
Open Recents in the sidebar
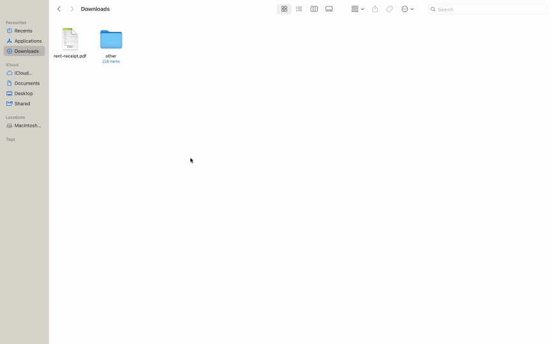pyautogui.click(x=24, y=31)
